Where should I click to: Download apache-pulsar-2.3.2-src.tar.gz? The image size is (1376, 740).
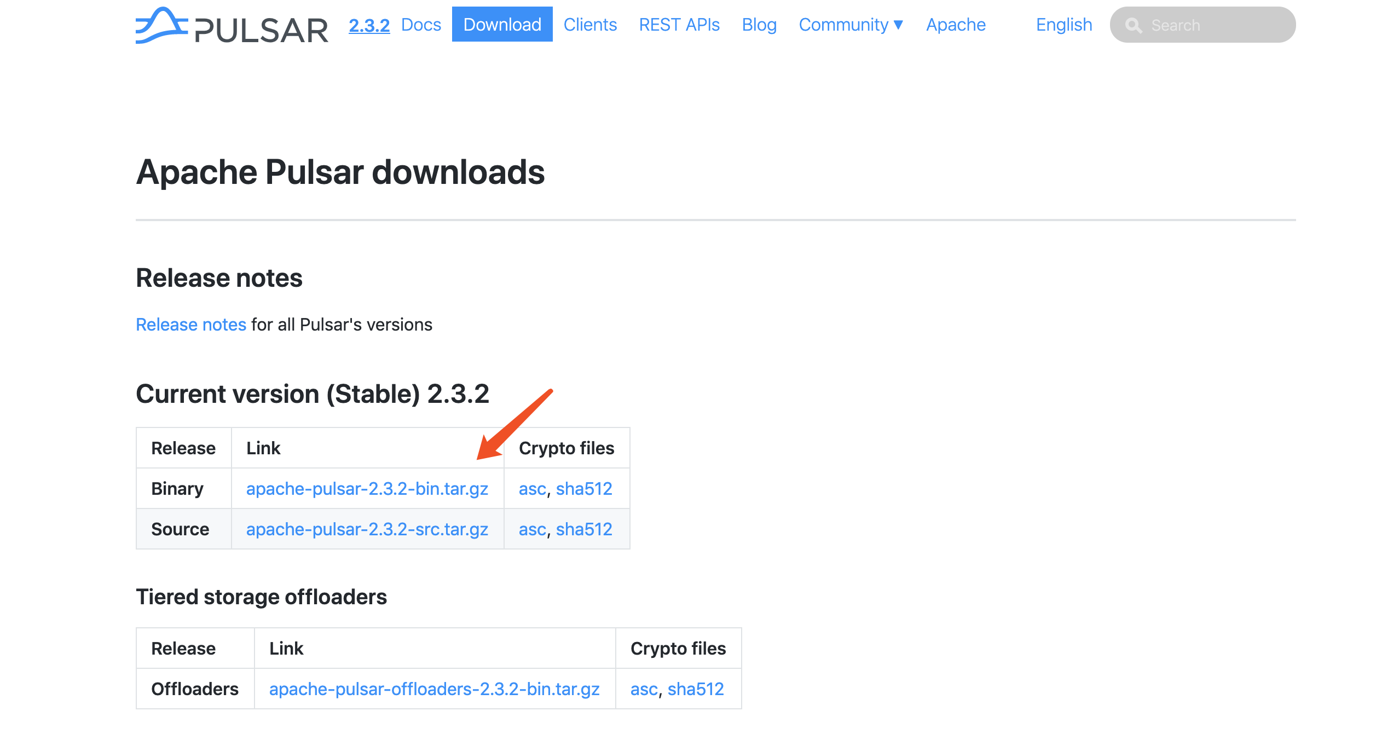click(367, 529)
